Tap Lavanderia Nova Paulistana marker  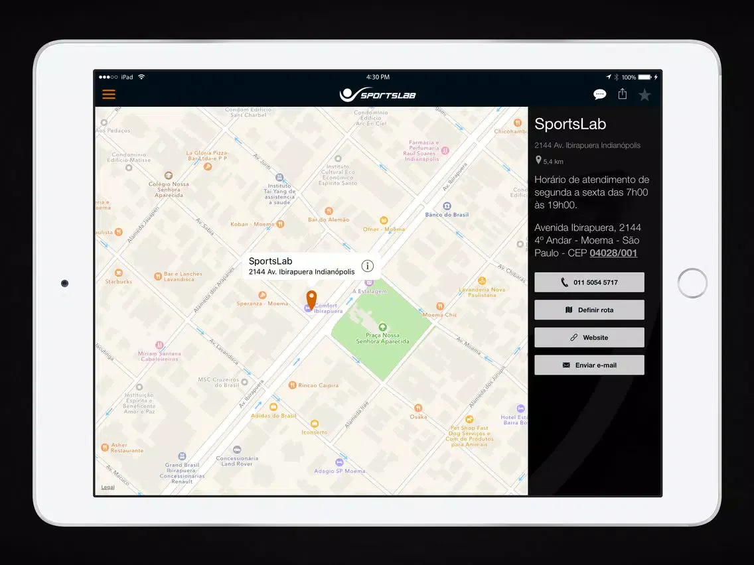482,281
